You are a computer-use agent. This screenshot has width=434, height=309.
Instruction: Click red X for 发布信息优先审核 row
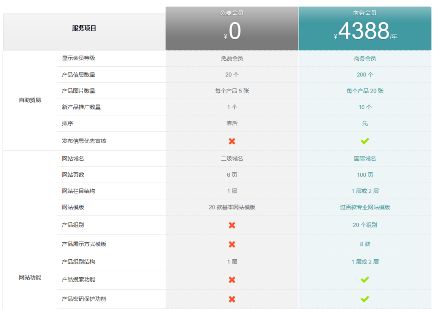tap(232, 141)
